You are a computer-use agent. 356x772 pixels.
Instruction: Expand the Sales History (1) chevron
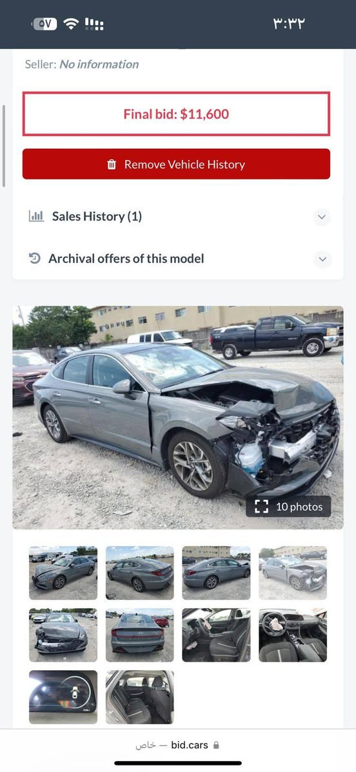322,217
